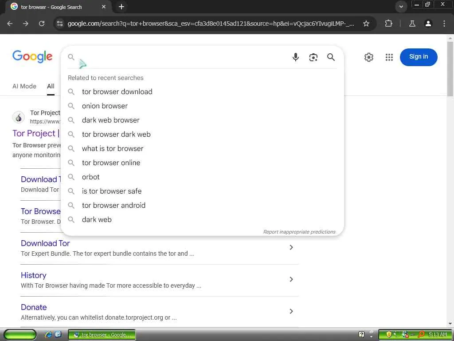
Task: Open the Download Tor sitelink
Action: click(x=45, y=243)
